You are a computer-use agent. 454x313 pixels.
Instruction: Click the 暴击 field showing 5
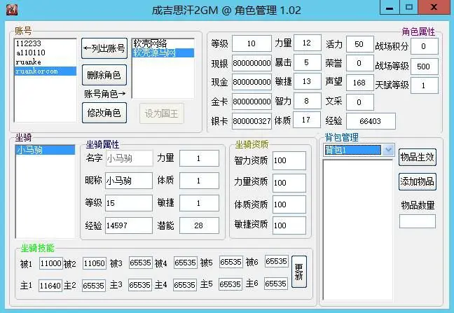[307, 62]
